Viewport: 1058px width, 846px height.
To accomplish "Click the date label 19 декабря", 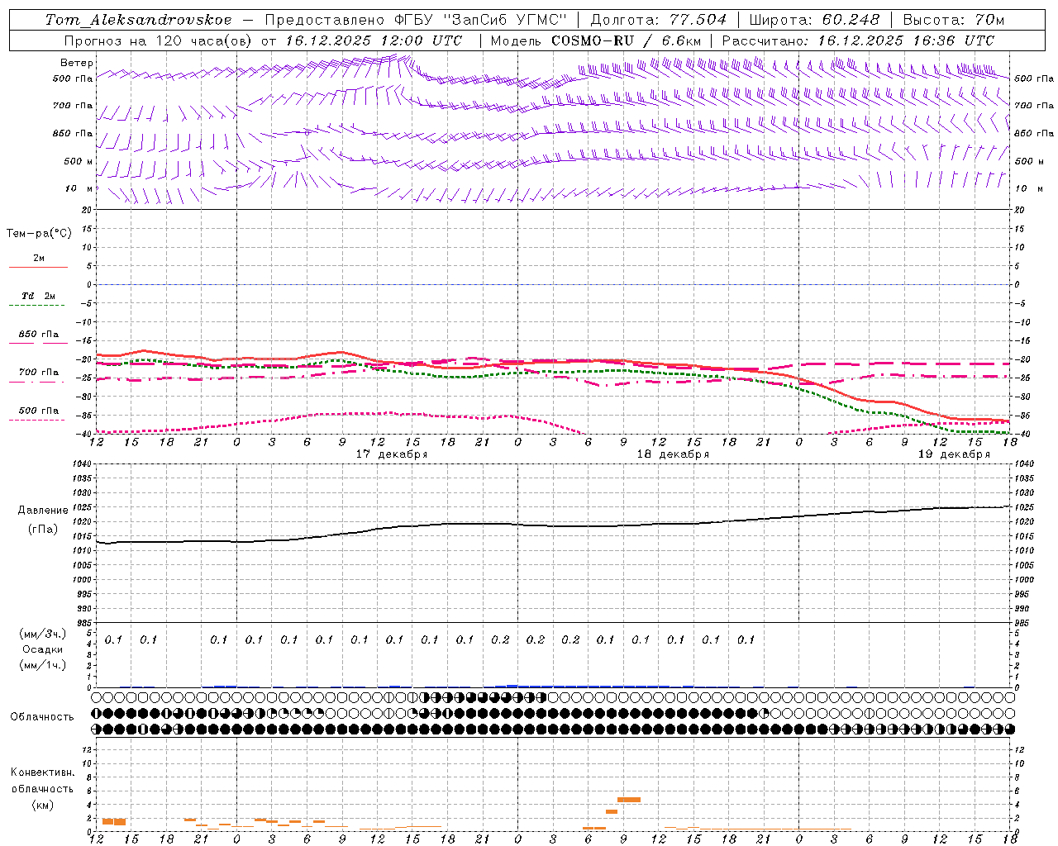I will point(954,454).
